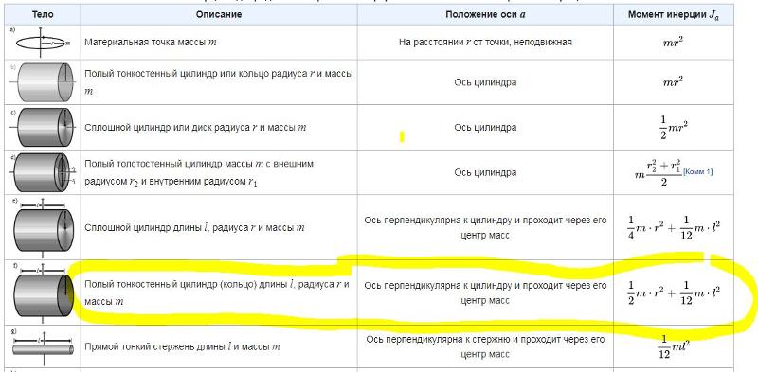The height and width of the screenshot is (372, 758).
Task: Click the Момент инерции column header
Action: click(x=674, y=14)
